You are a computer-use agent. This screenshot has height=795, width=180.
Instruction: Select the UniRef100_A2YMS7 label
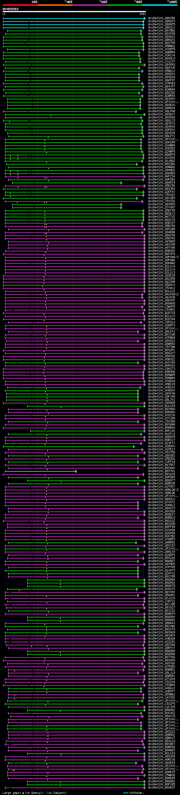coord(161,486)
